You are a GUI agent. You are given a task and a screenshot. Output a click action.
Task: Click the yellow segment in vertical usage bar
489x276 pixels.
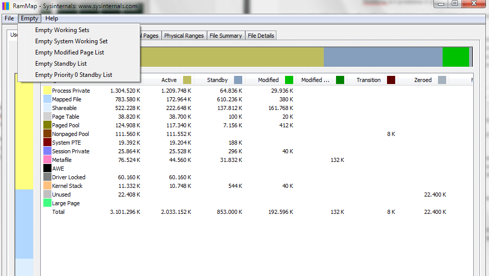24,136
